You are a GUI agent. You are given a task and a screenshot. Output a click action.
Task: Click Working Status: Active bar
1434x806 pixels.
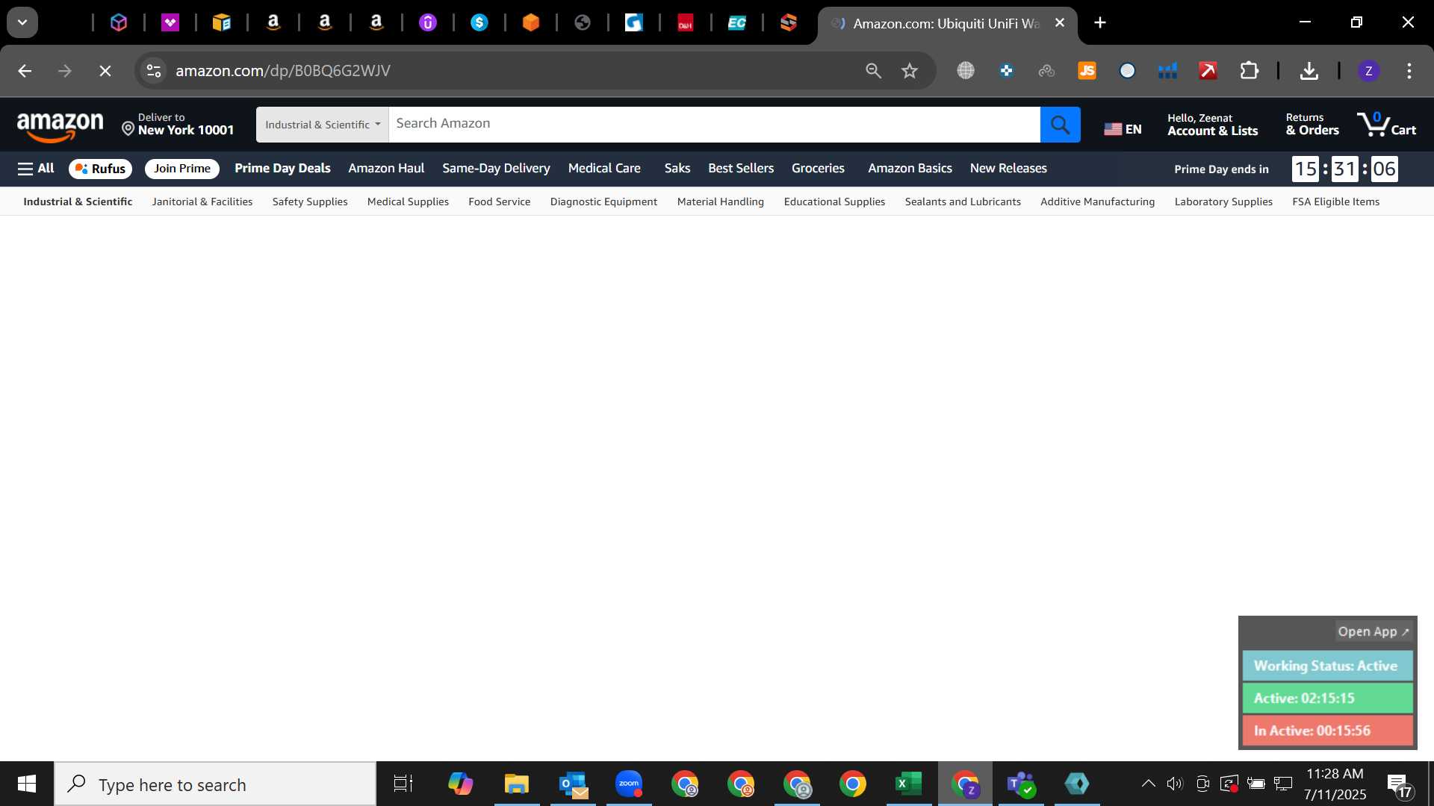coord(1327,666)
